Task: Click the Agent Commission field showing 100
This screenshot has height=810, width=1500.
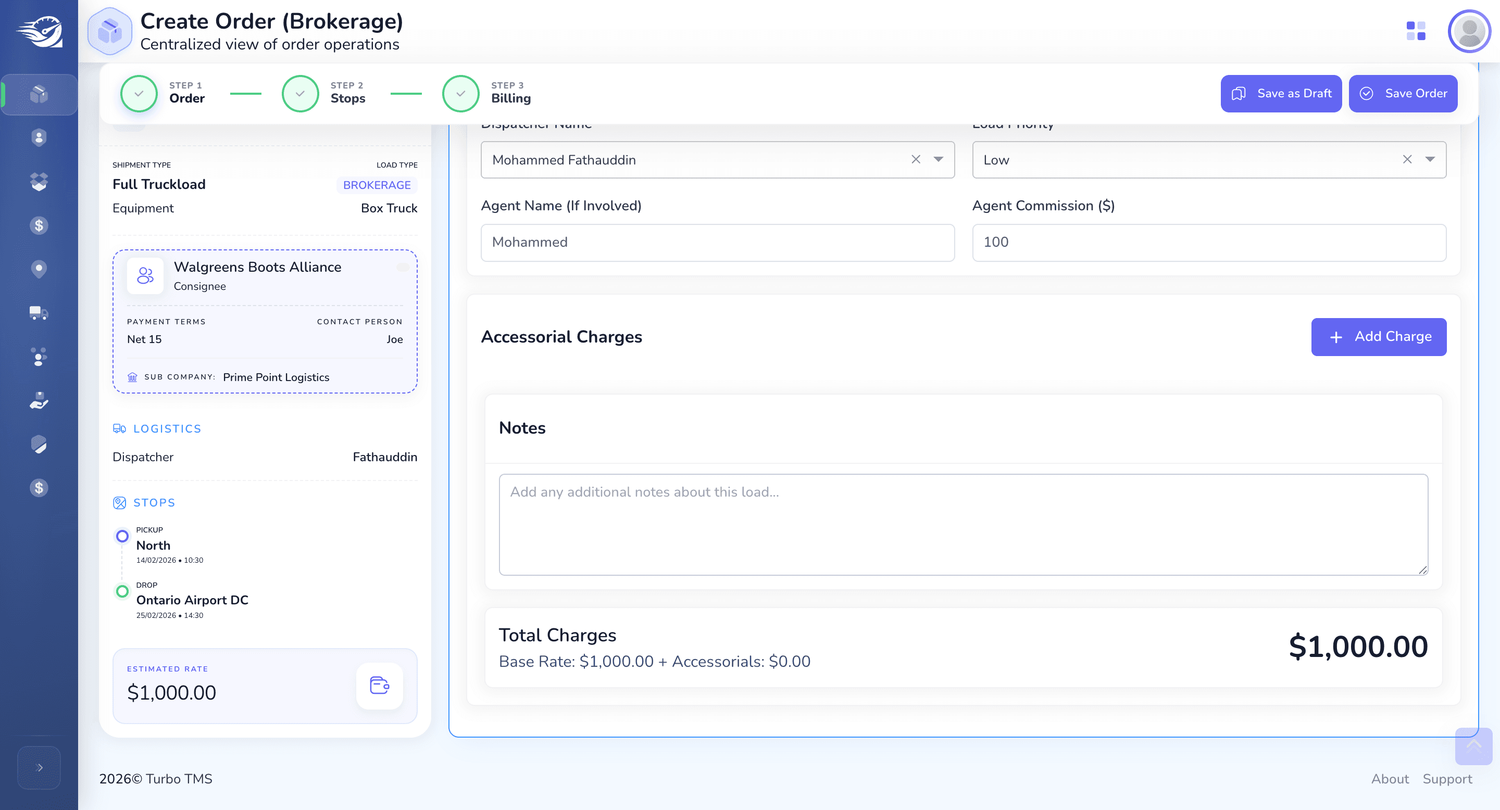Action: coord(1209,243)
